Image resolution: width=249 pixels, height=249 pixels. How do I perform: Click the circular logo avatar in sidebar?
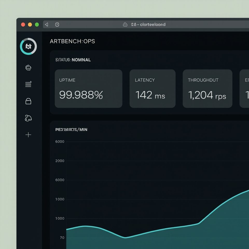29,46
